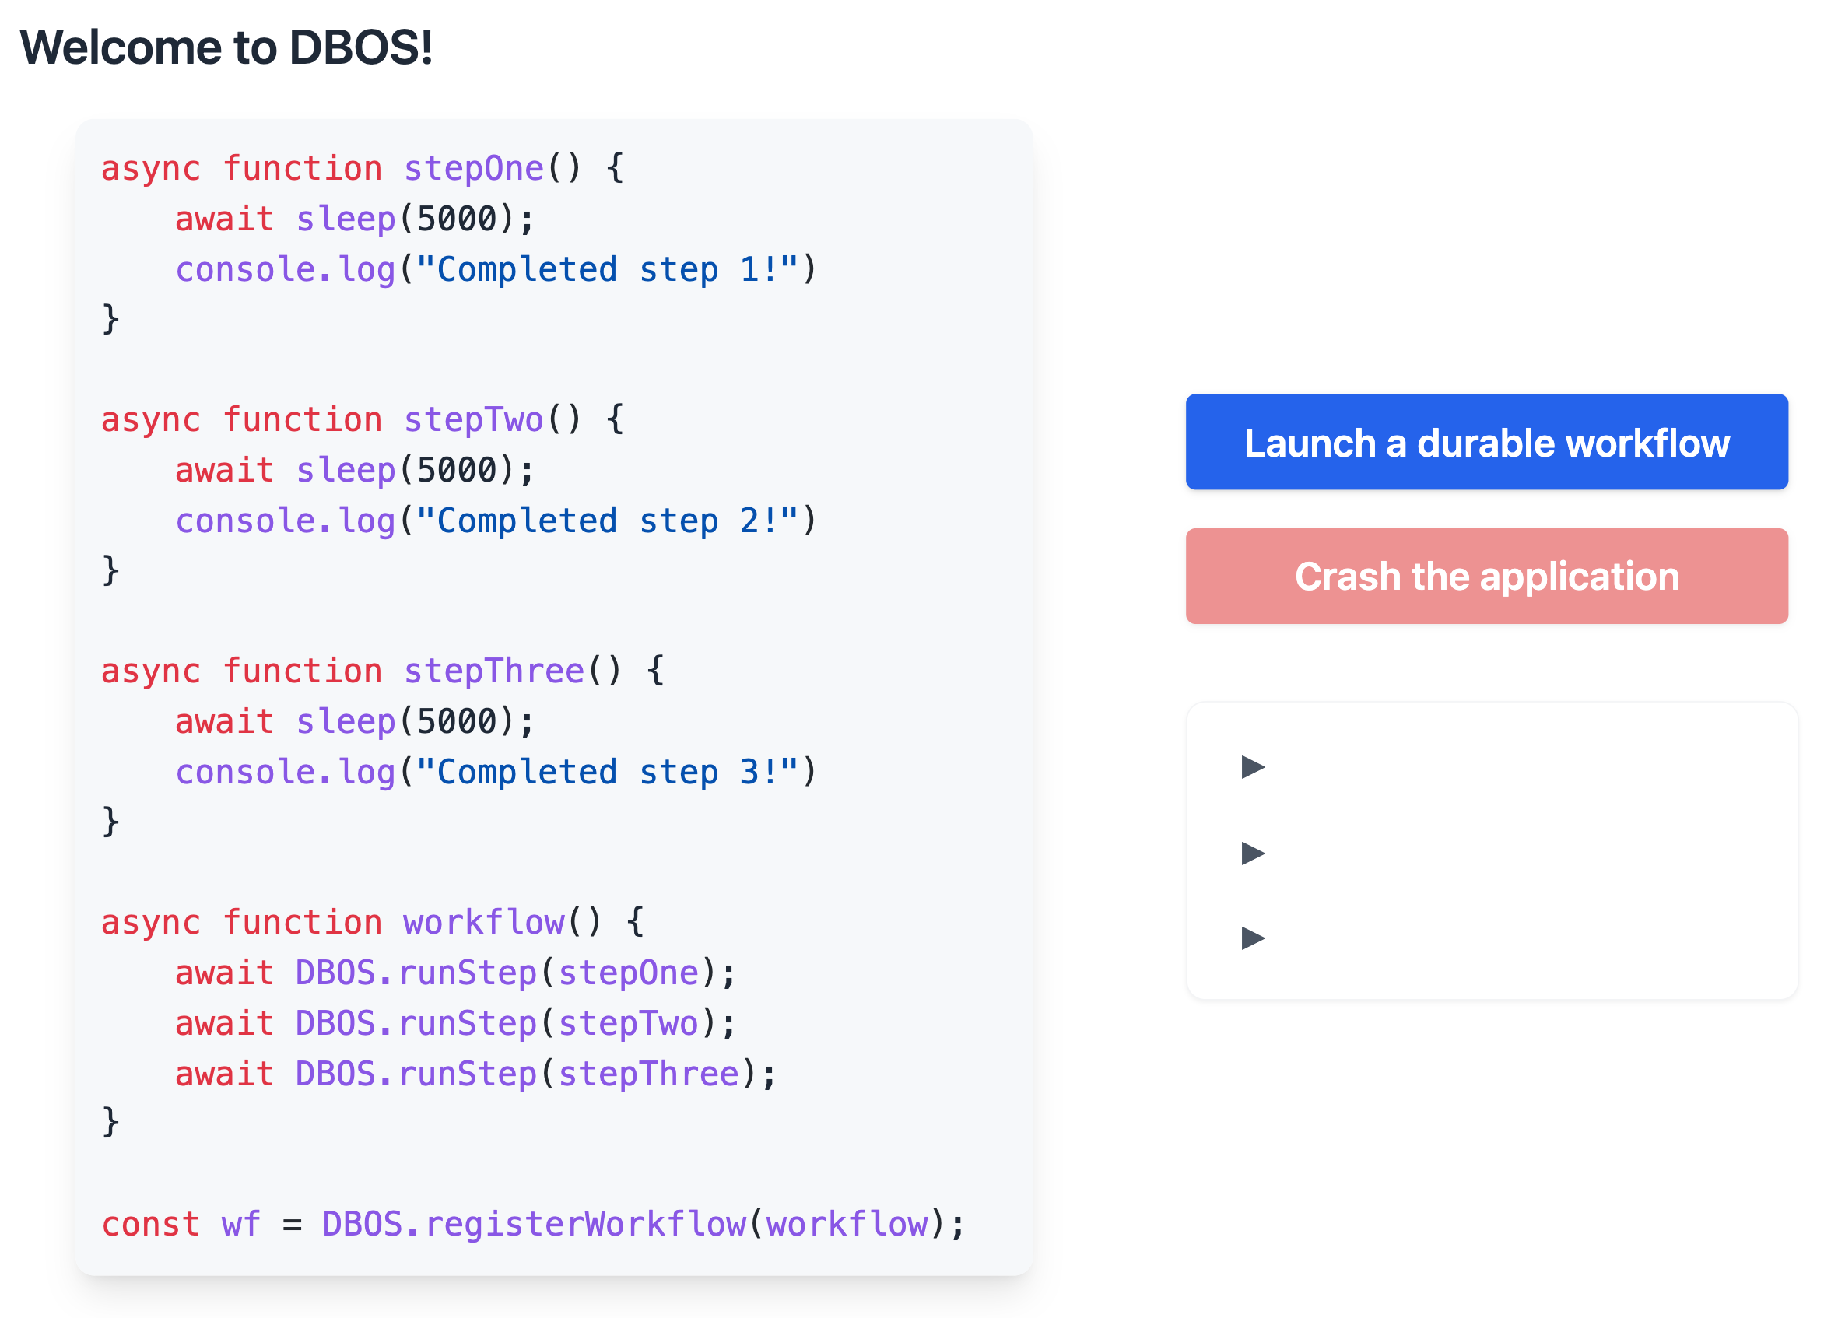Click the "await DBOS.runStep(stepOne);" line
The height and width of the screenshot is (1318, 1838).
(x=455, y=972)
